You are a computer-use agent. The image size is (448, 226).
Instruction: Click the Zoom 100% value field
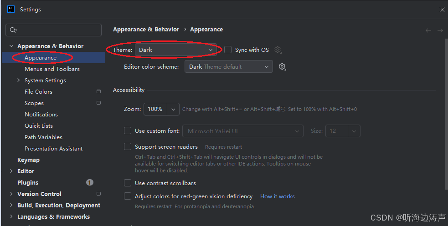point(155,109)
